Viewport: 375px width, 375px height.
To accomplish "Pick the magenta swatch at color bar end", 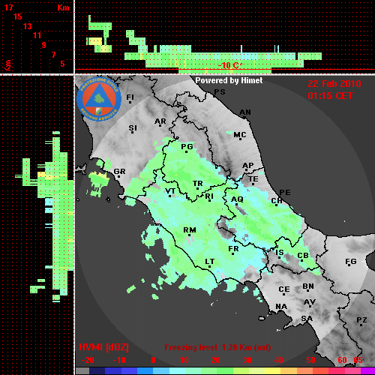I will (x=367, y=371).
